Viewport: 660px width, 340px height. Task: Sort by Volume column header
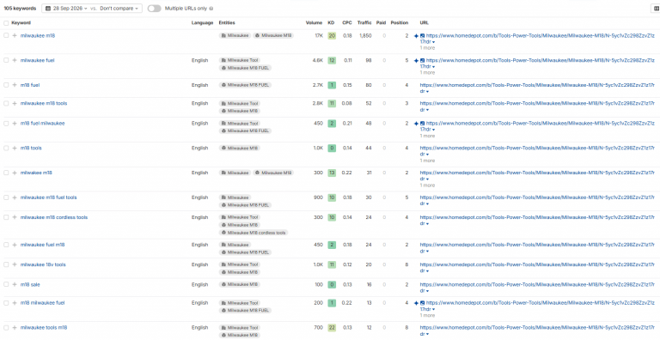[315, 22]
